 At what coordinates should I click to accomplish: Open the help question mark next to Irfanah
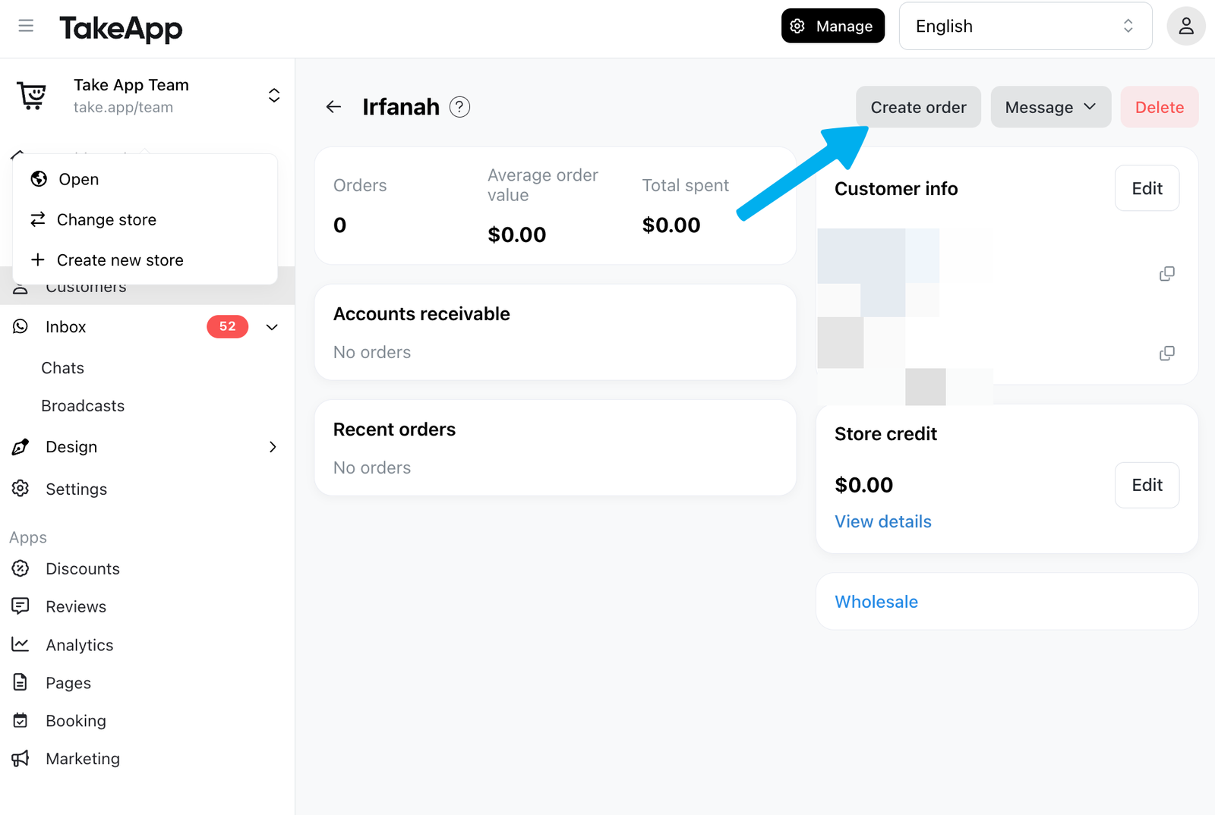pyautogui.click(x=459, y=107)
